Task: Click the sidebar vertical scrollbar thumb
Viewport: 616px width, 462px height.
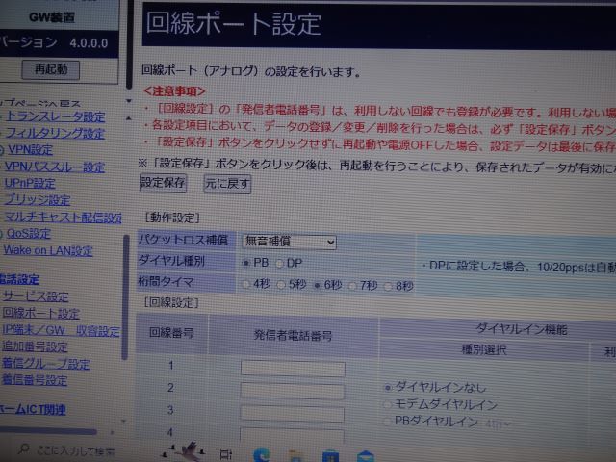Action: (x=125, y=297)
